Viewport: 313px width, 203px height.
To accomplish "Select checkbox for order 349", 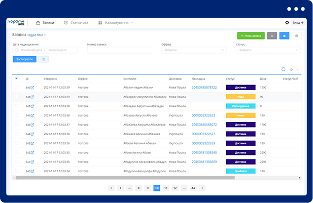I will point(17,87).
